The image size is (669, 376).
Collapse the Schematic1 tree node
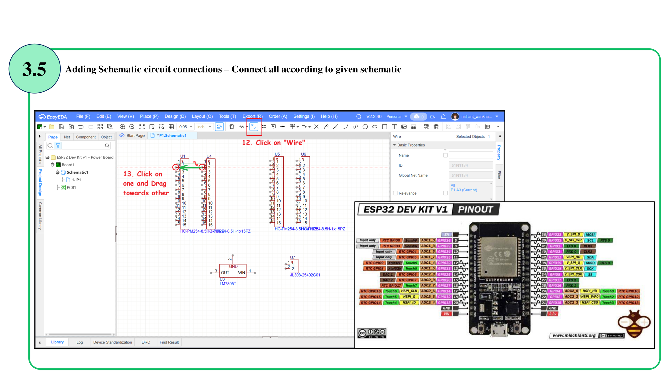[x=58, y=172]
